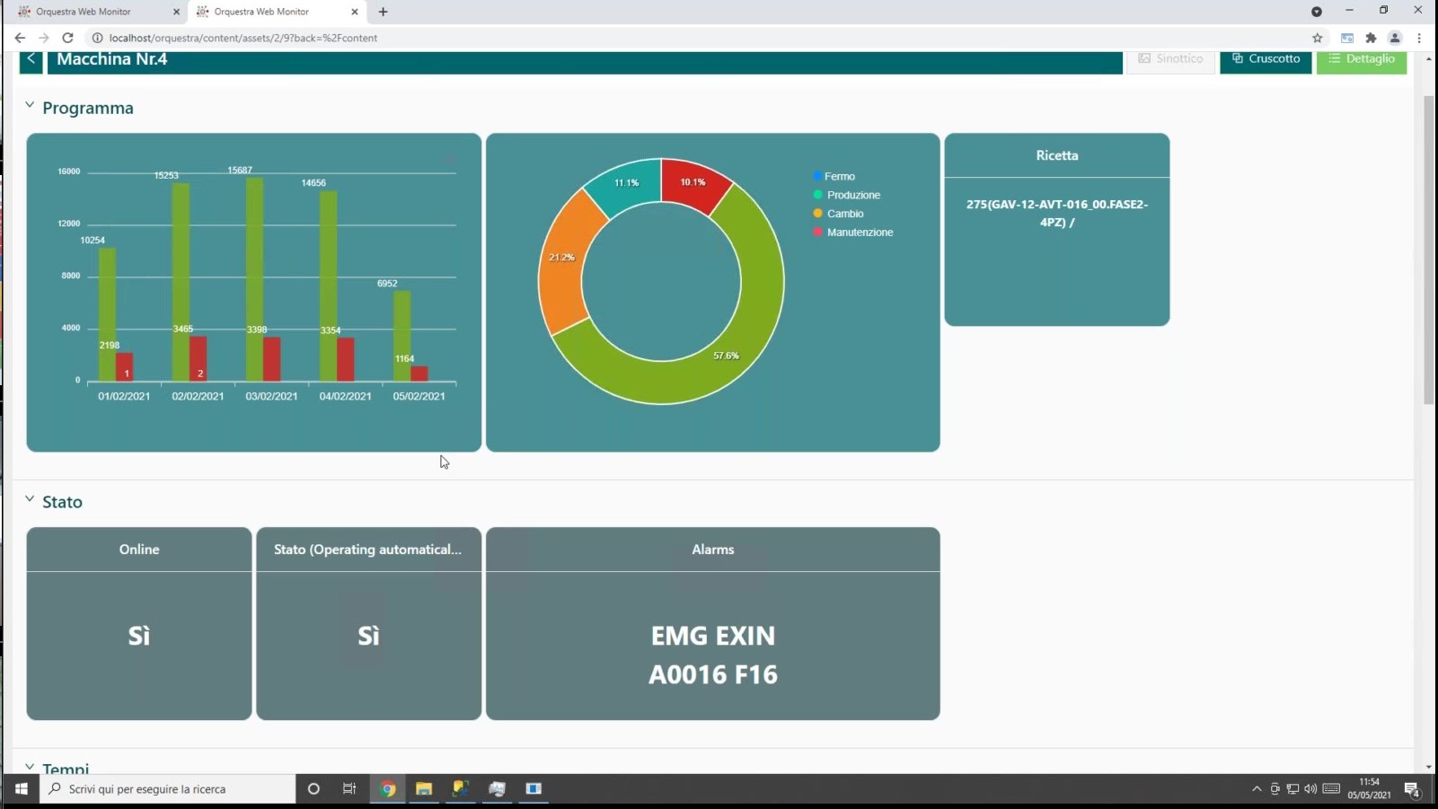Open the Chrome profile avatar
Image resolution: width=1438 pixels, height=809 pixels.
1395,38
